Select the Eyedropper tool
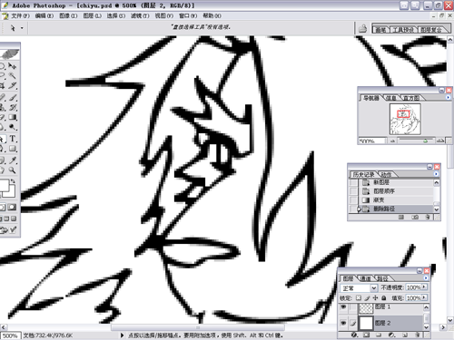Viewport: 454px width, 340px height. point(13,160)
